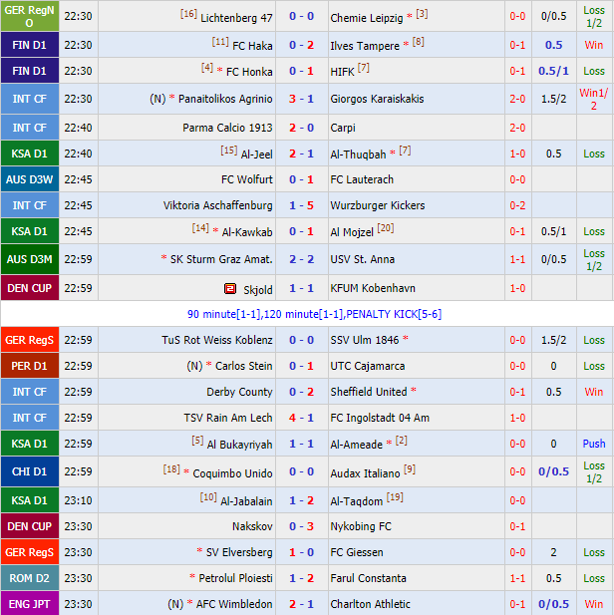Viewport: 614px width, 615px height.
Task: Click the red card icon beside Skjold
Action: [230, 289]
